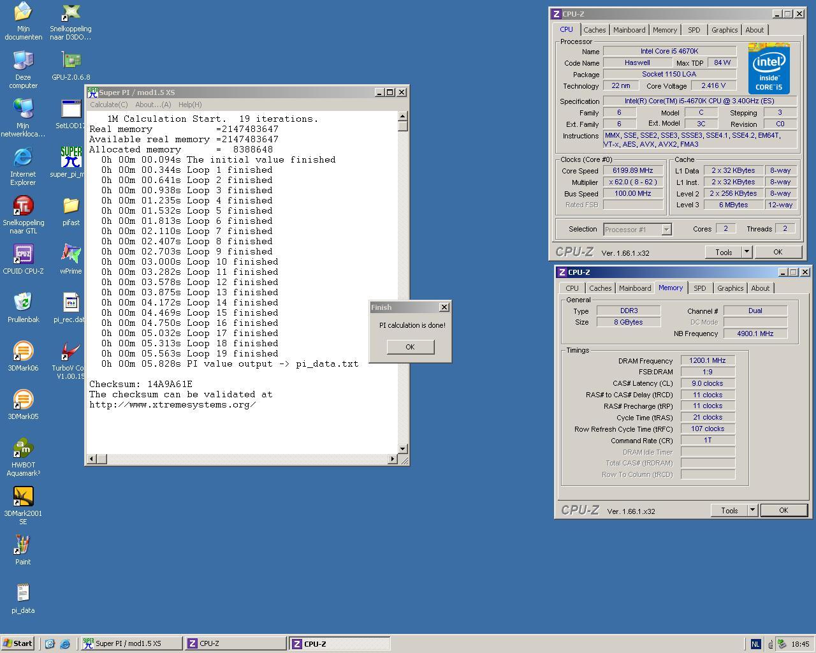
Task: Open Graphics tab in upper CPU-Z
Action: 725,30
